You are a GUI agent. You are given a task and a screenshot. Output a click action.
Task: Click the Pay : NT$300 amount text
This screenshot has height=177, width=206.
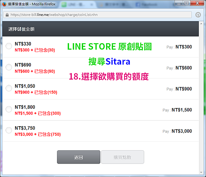coord(179,47)
